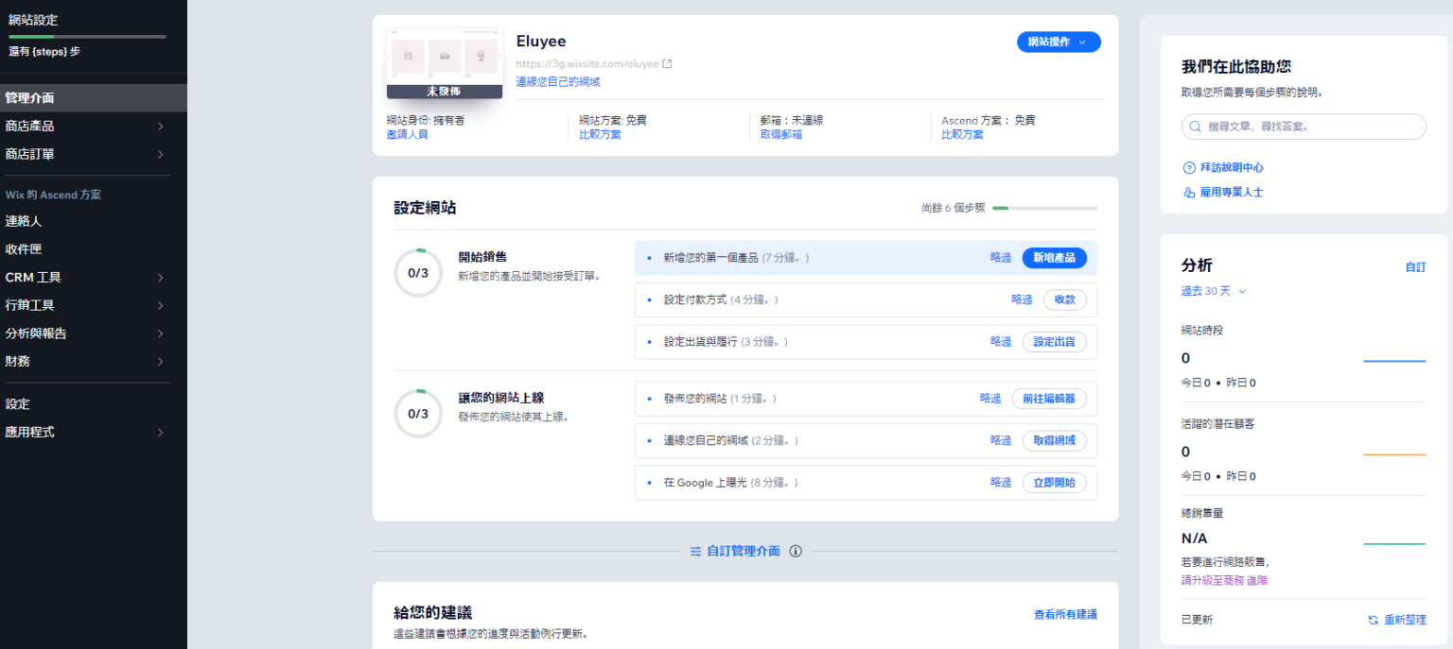
Task: Open 網站設定 at the sidebar top
Action: point(33,19)
